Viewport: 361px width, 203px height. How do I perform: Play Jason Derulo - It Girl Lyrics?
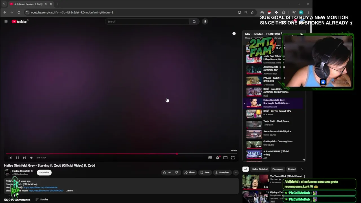272,134
